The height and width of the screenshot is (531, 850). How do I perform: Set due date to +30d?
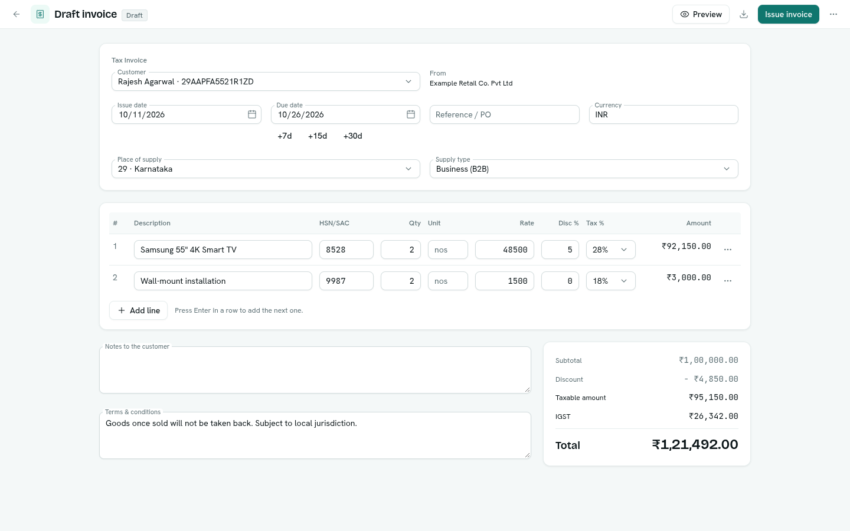353,136
